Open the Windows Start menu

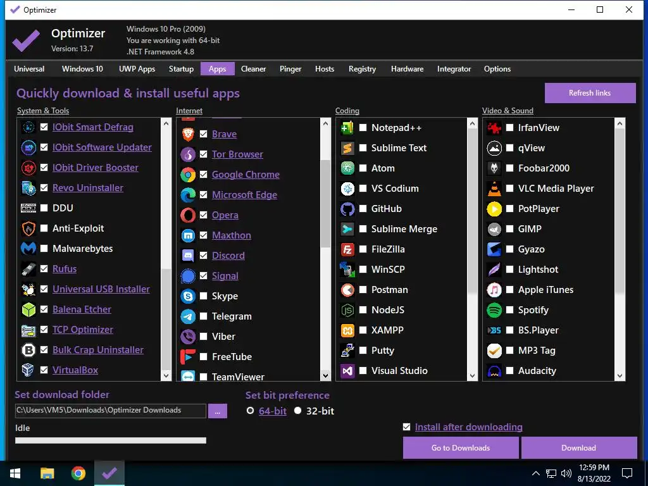(x=15, y=473)
